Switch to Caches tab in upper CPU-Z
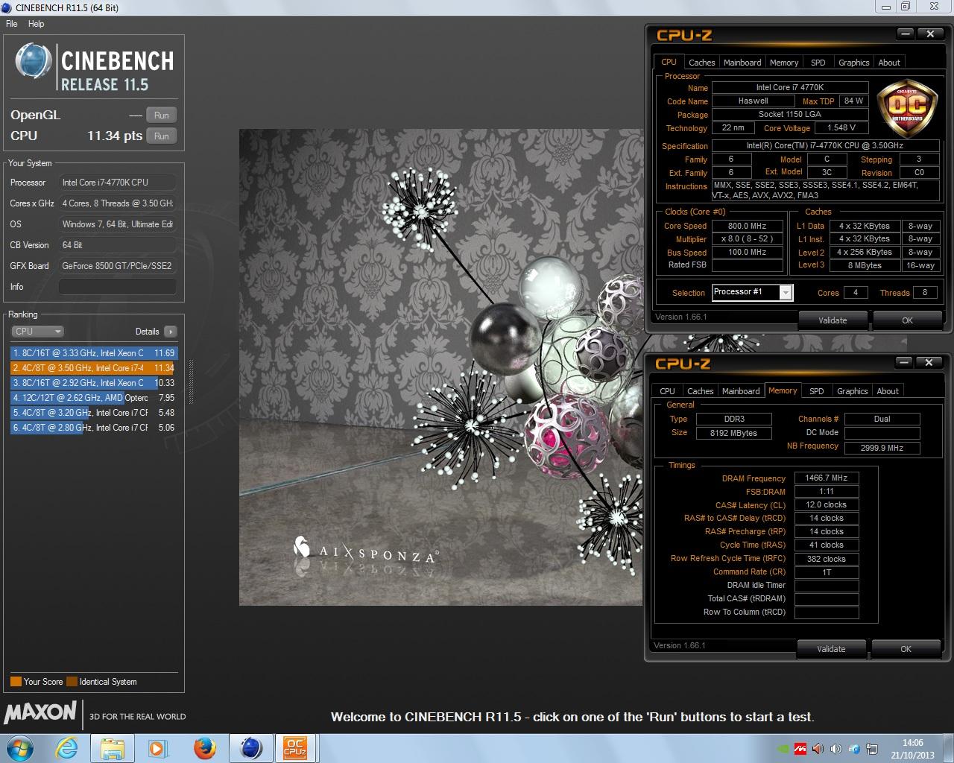 pyautogui.click(x=701, y=63)
